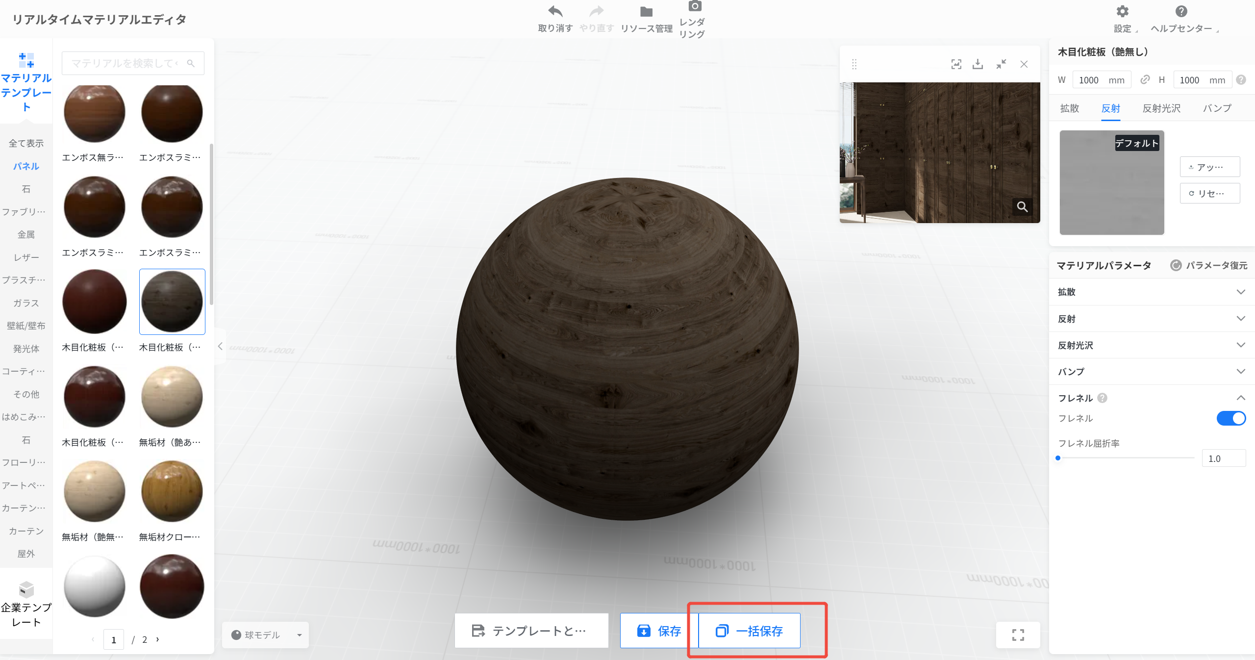Click the レンダリング camera icon
This screenshot has width=1255, height=660.
695,6
